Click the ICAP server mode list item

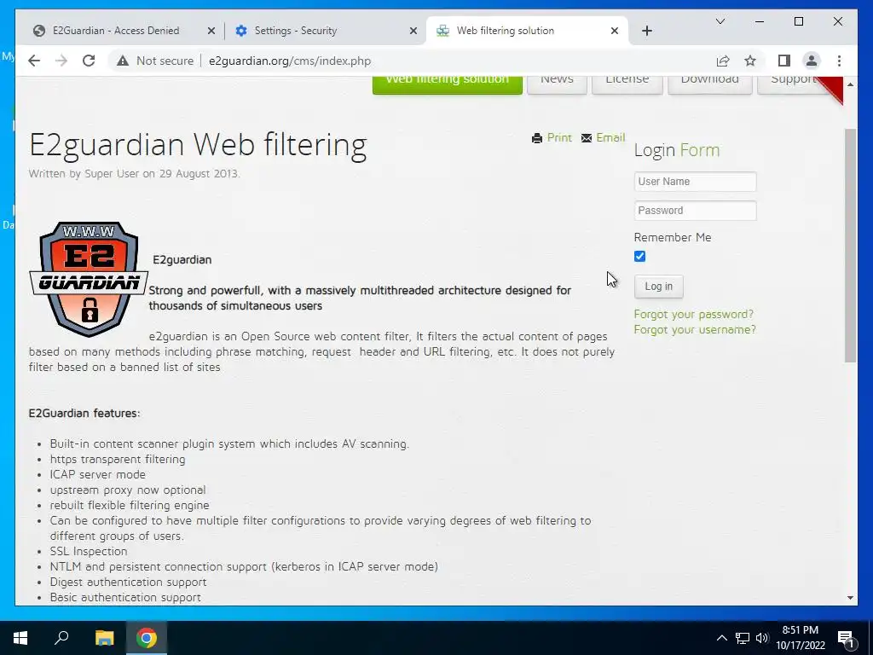(98, 474)
